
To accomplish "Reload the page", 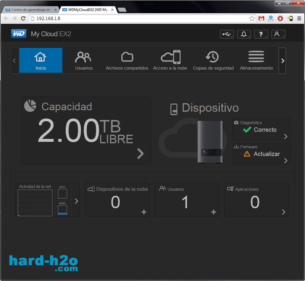I will pos(23,19).
